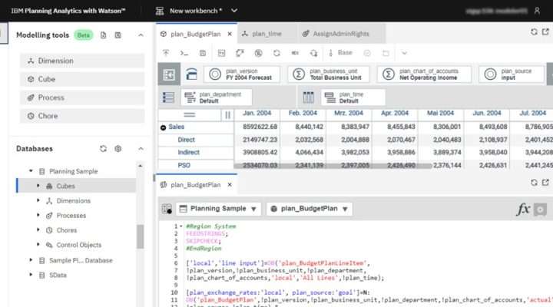The image size is (553, 307).
Task: Expand the Cubes tree node
Action: click(38, 186)
